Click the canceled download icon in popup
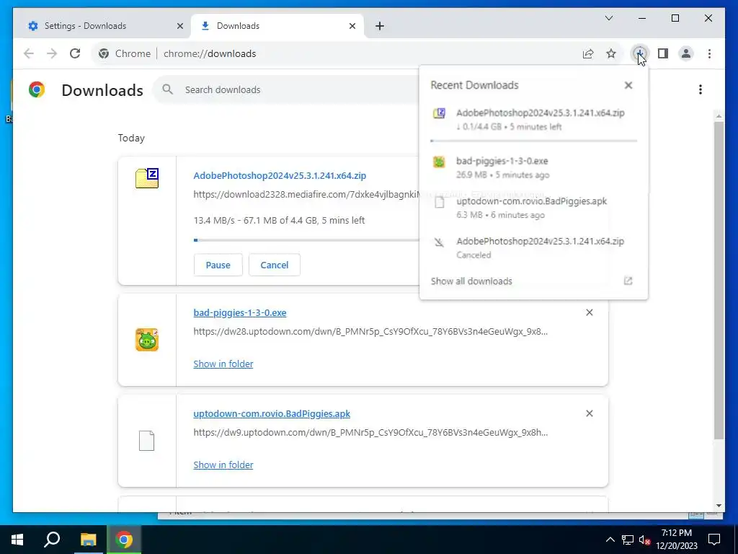The width and height of the screenshot is (738, 554). tap(439, 242)
